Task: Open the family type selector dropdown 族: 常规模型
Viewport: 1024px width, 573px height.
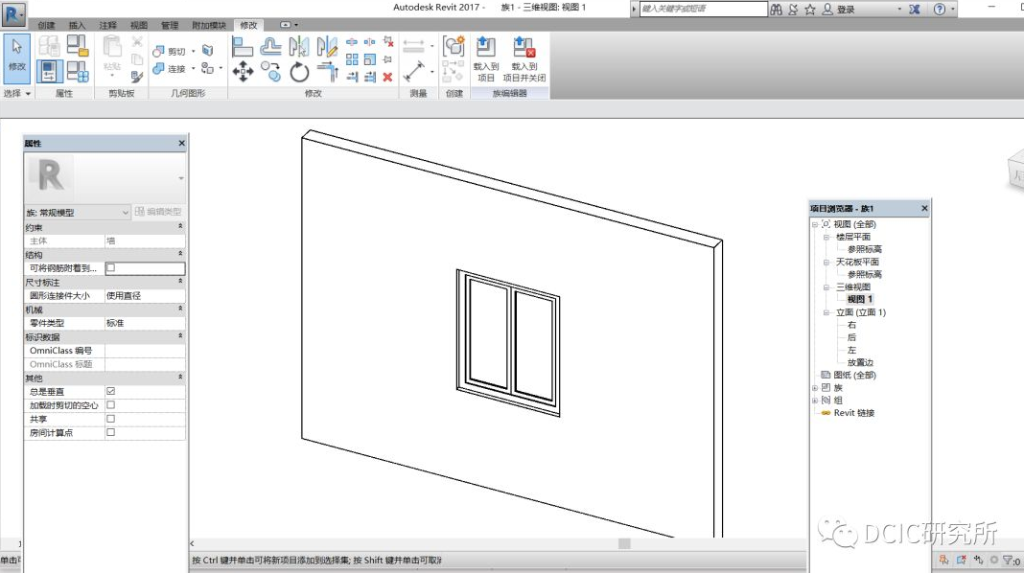Action: pos(78,212)
